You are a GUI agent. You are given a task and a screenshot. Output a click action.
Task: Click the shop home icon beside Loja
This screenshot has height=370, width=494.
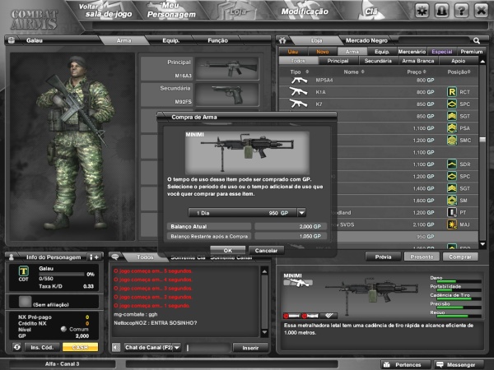(x=282, y=40)
